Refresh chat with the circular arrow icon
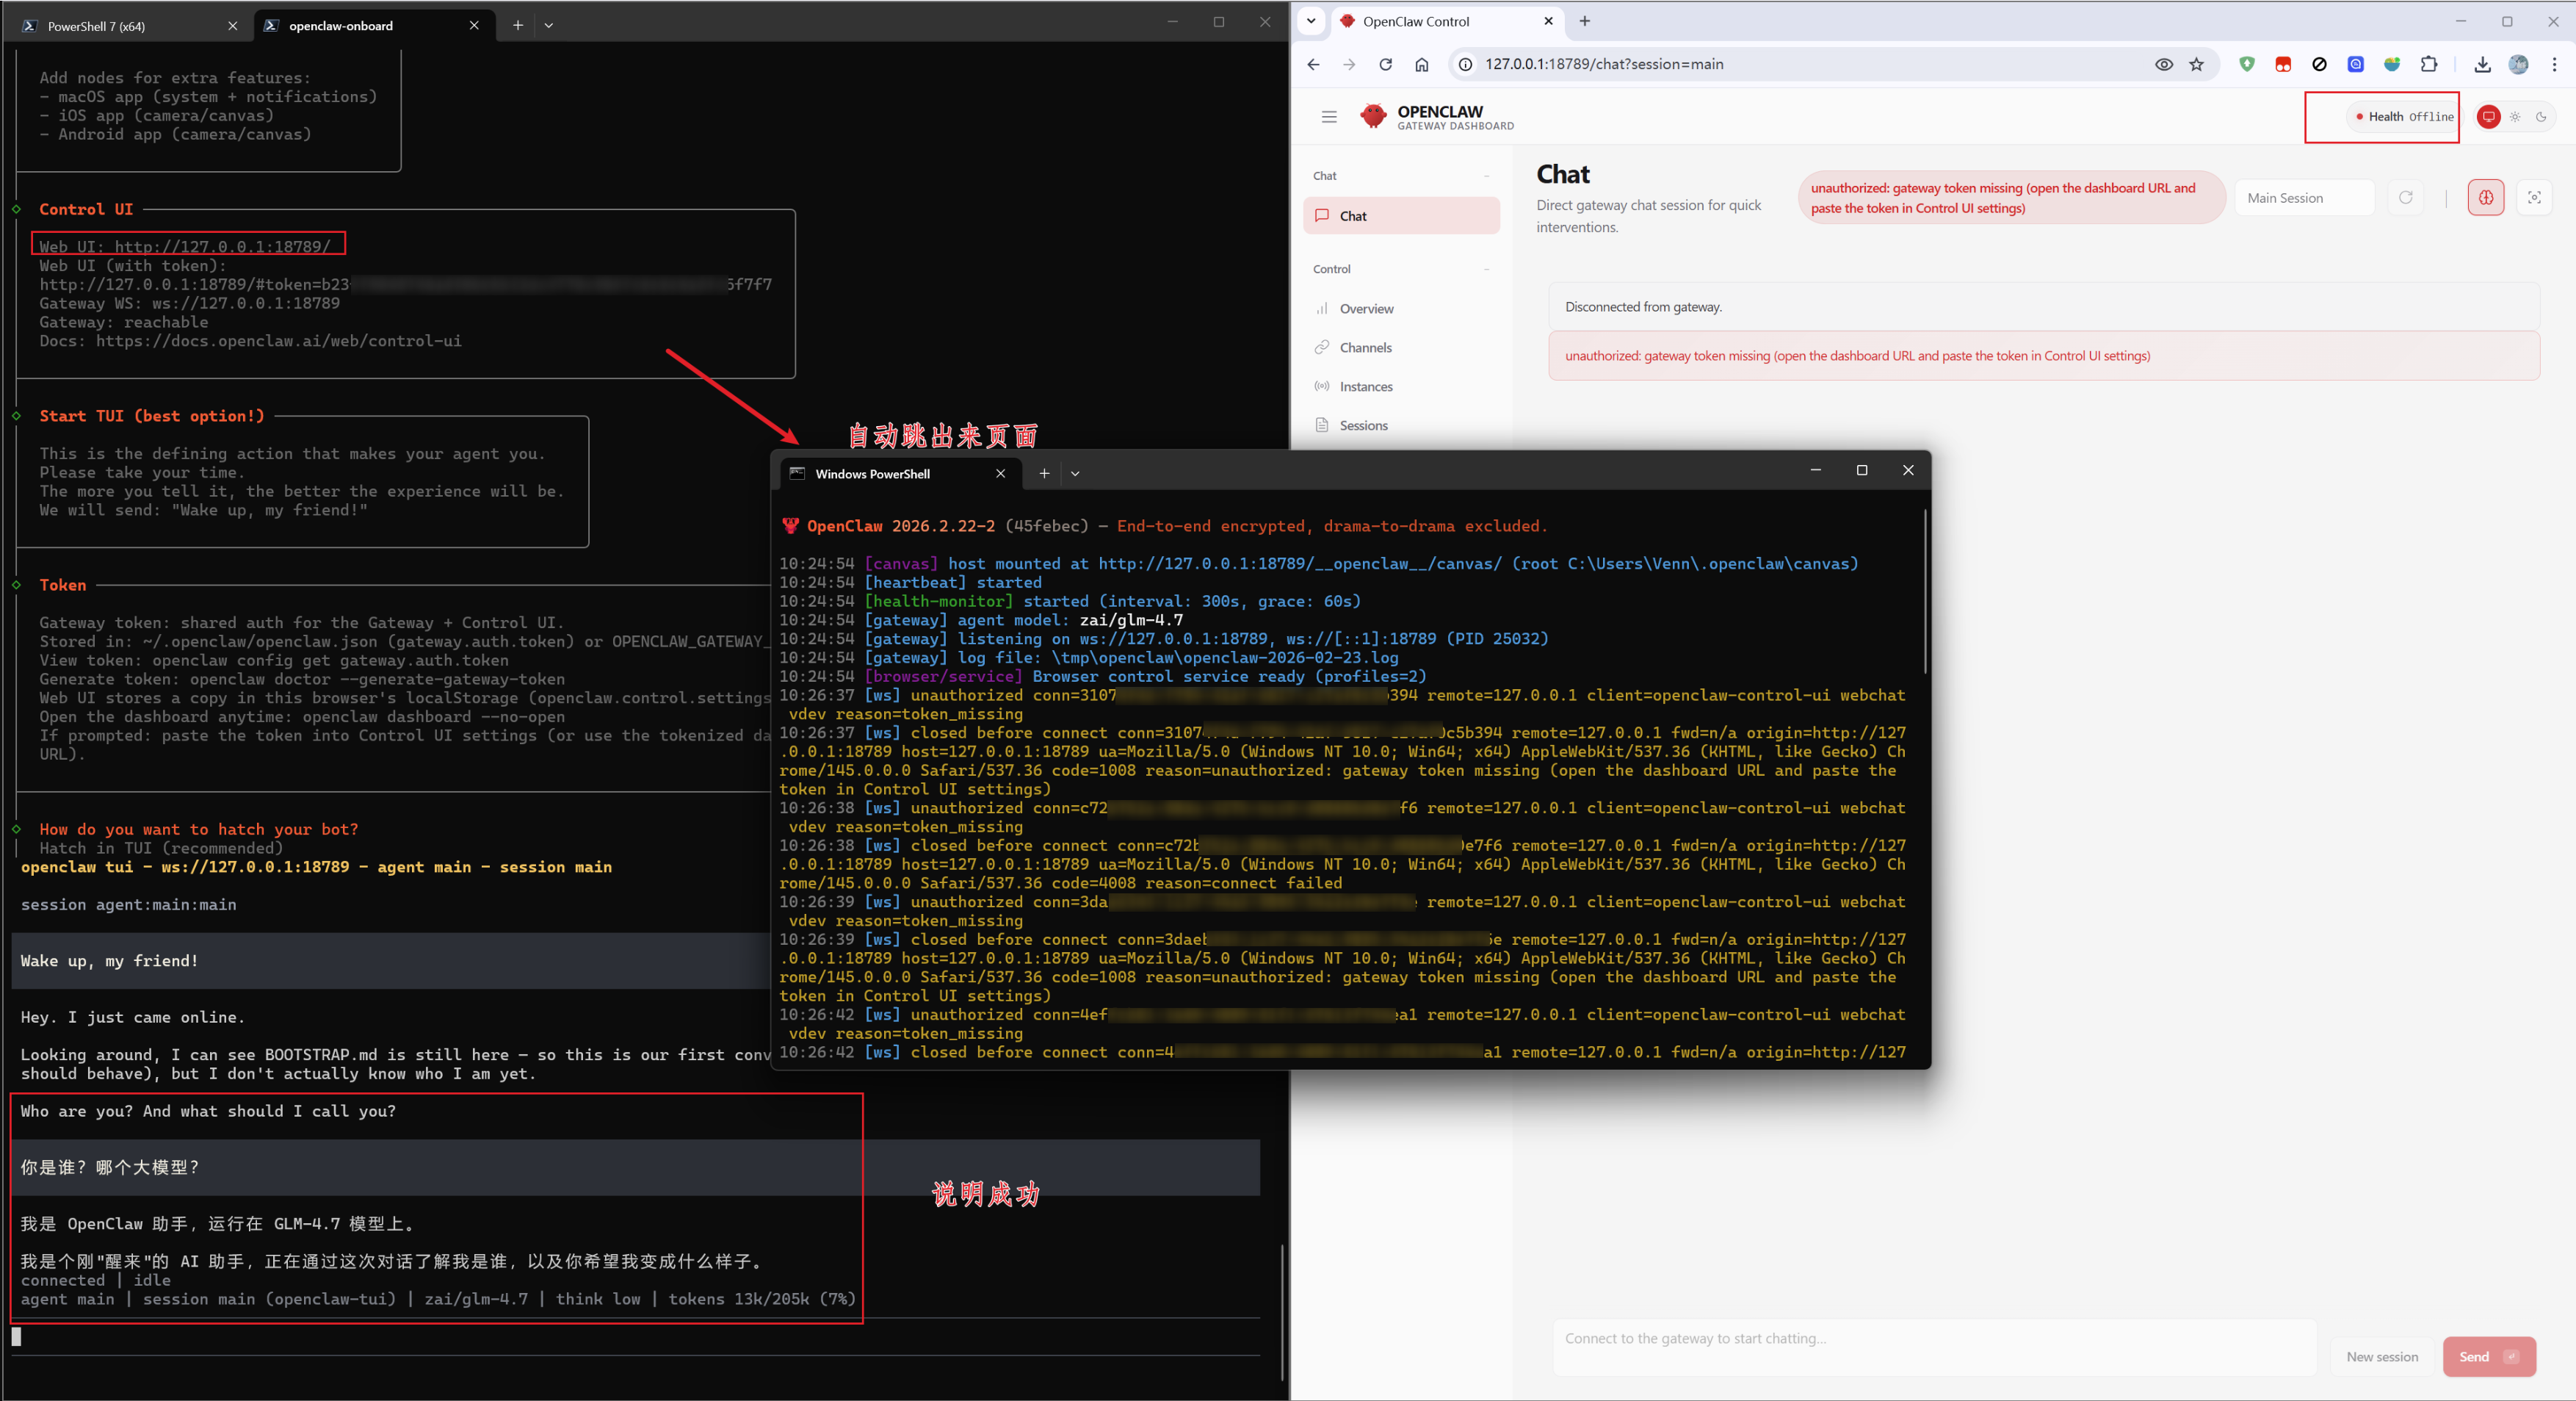 tap(2405, 197)
